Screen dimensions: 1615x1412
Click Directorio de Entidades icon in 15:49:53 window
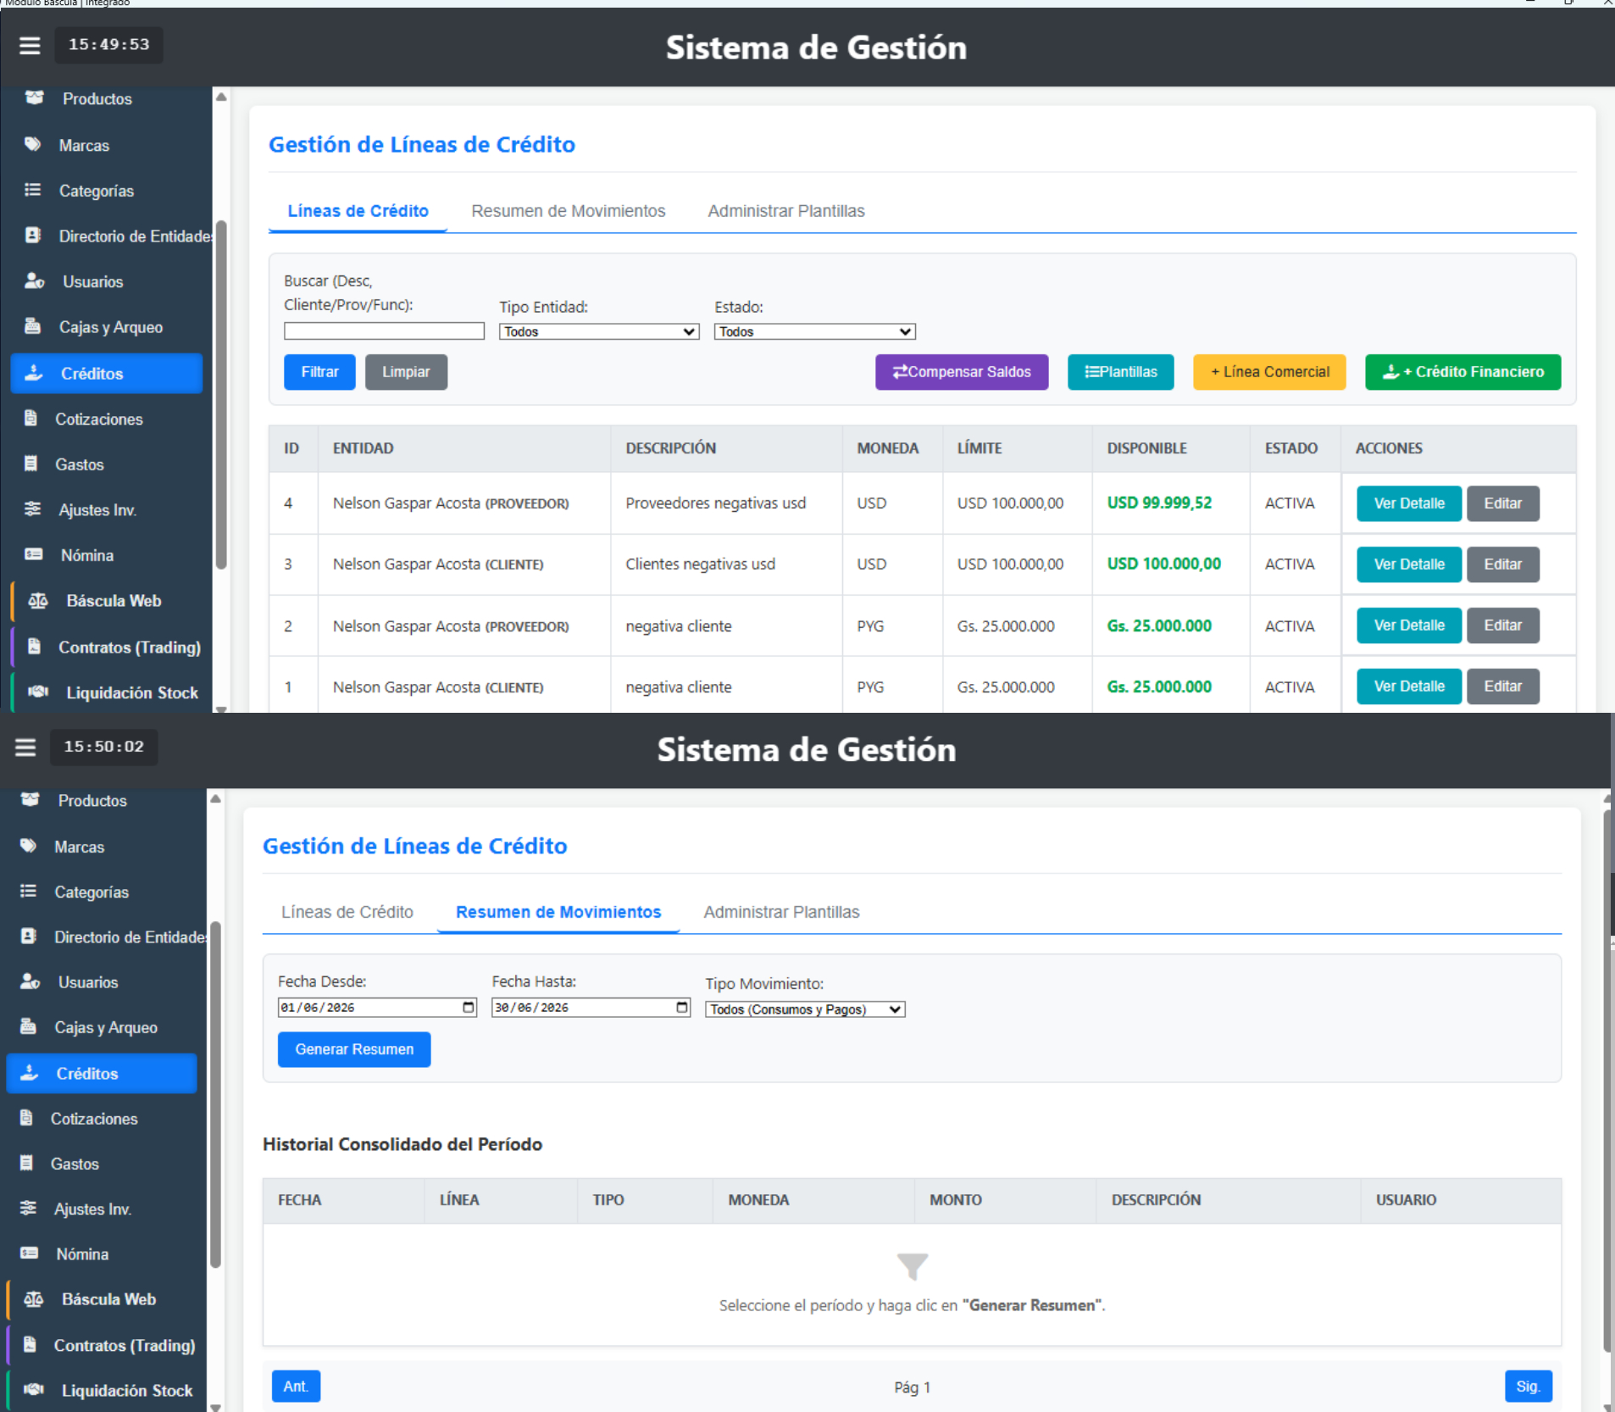pyautogui.click(x=32, y=236)
